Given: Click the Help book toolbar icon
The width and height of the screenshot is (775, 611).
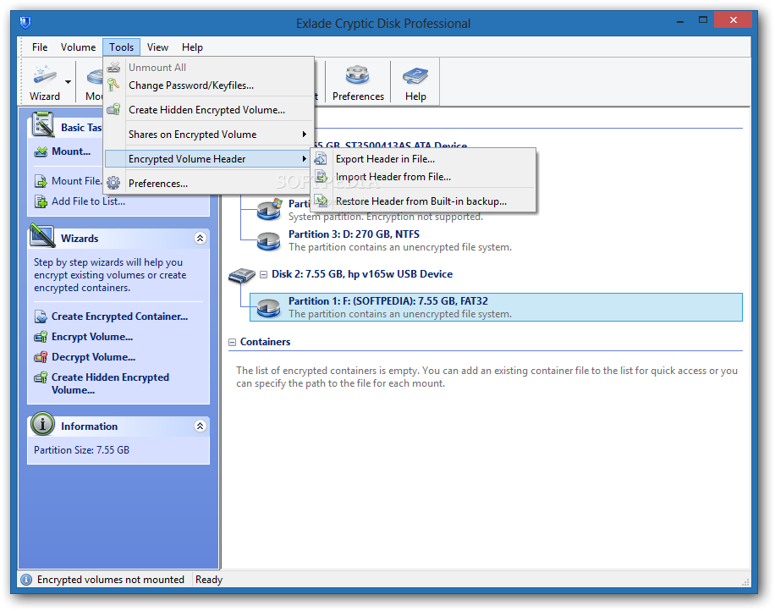Looking at the screenshot, I should [x=415, y=75].
